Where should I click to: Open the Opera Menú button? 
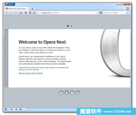(x=10, y=4)
